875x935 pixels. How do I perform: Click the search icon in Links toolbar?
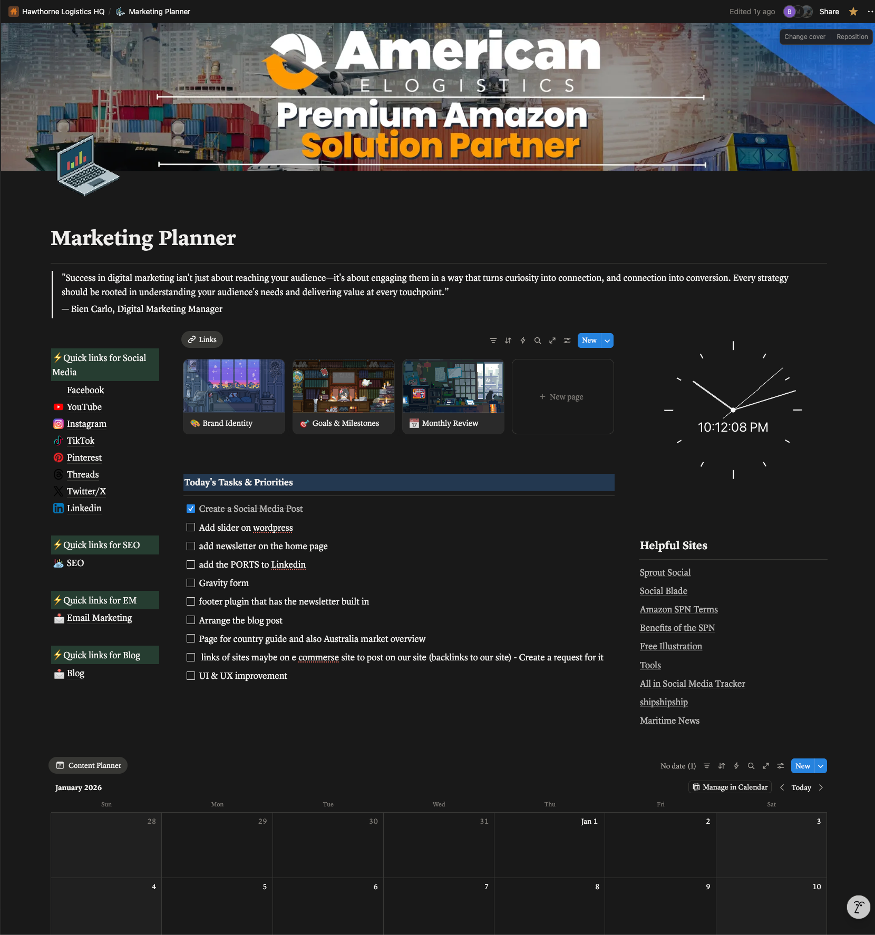coord(538,340)
